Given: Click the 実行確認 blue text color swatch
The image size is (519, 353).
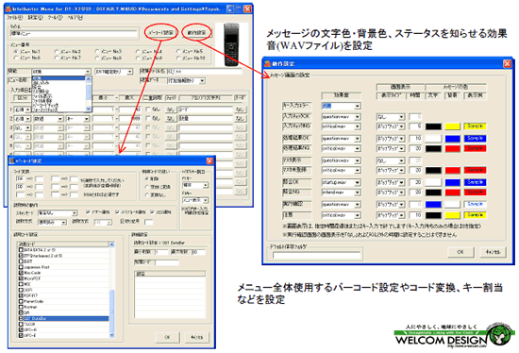Looking at the screenshot, I should click(x=433, y=205).
